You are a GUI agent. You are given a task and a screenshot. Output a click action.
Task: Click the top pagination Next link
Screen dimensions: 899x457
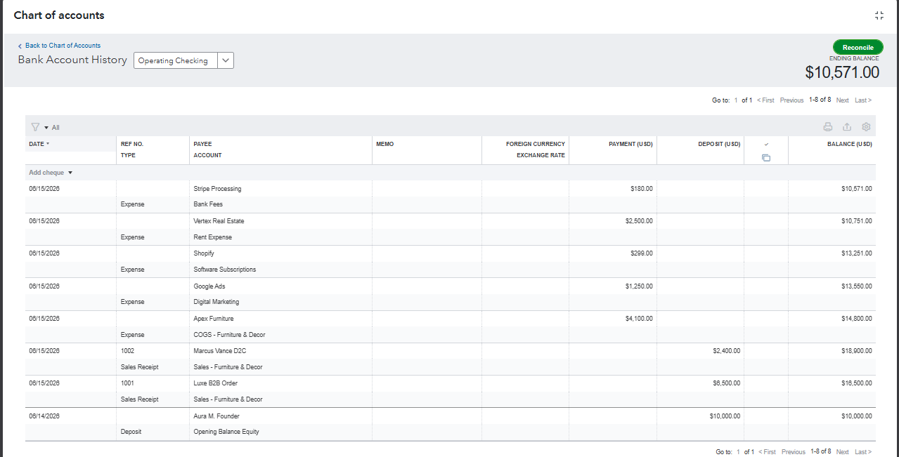(x=842, y=100)
